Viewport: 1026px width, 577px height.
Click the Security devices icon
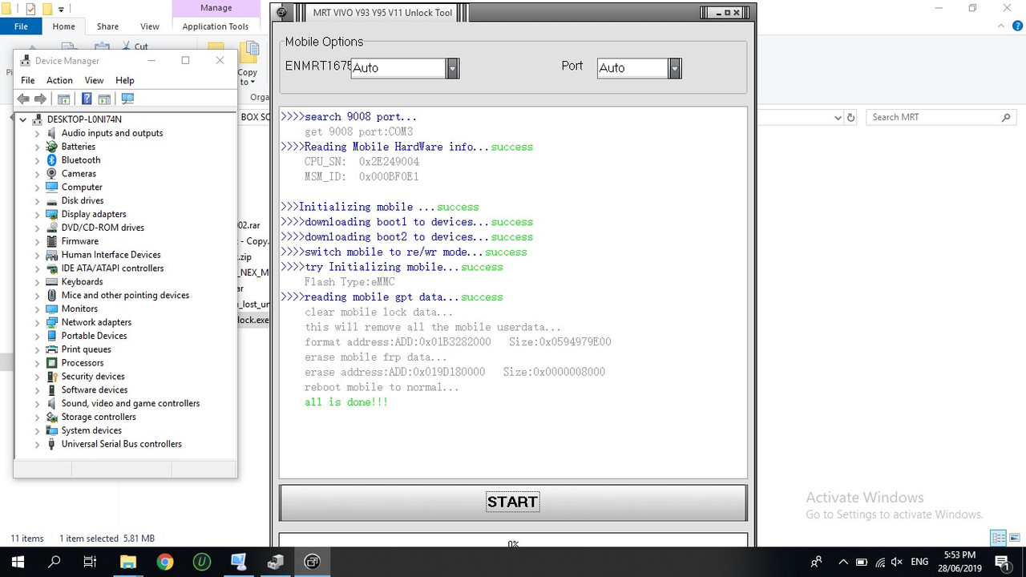[52, 377]
